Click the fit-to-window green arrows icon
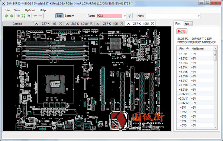The height and width of the screenshot is (141, 223). [23, 16]
